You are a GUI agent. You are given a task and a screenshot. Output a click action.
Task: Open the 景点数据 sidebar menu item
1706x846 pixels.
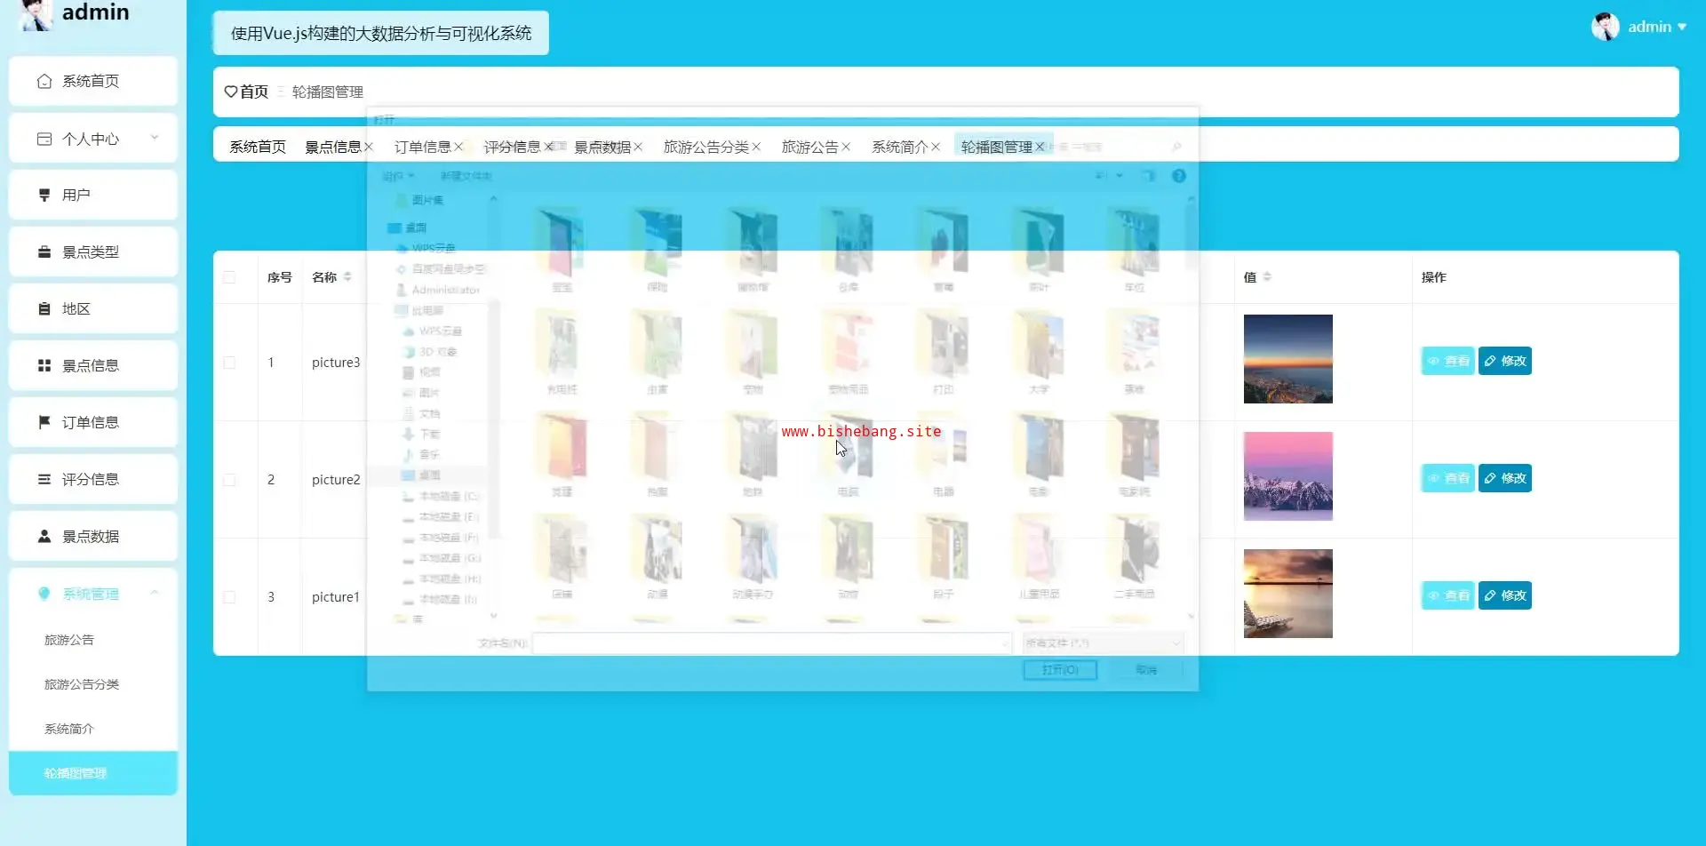pyautogui.click(x=93, y=536)
